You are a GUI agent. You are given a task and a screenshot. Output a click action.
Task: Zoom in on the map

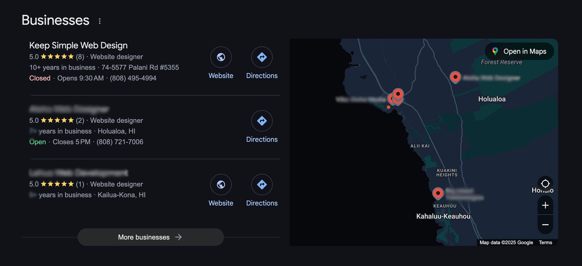545,205
